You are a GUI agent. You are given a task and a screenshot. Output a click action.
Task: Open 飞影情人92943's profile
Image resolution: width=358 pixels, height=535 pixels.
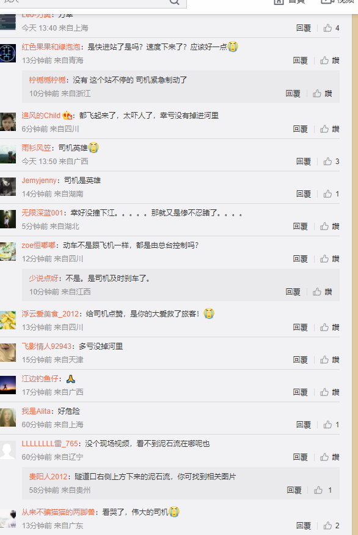tap(46, 346)
